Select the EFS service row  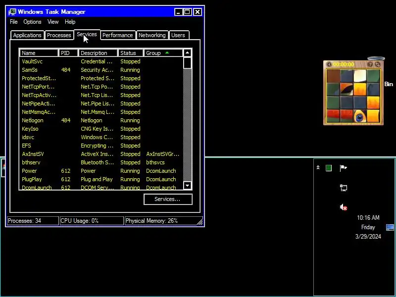tap(101, 146)
